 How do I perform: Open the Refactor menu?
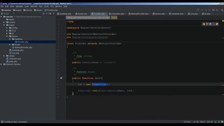point(34,6)
